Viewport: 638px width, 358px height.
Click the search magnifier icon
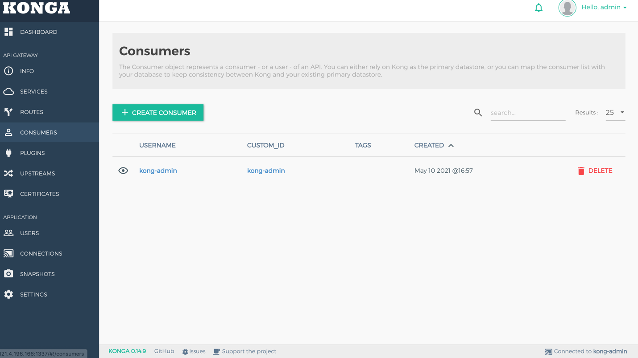click(x=478, y=113)
